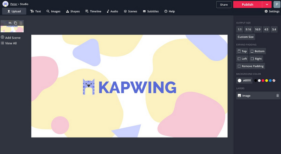Open the Shapes tool
The width and height of the screenshot is (281, 154).
(73, 11)
